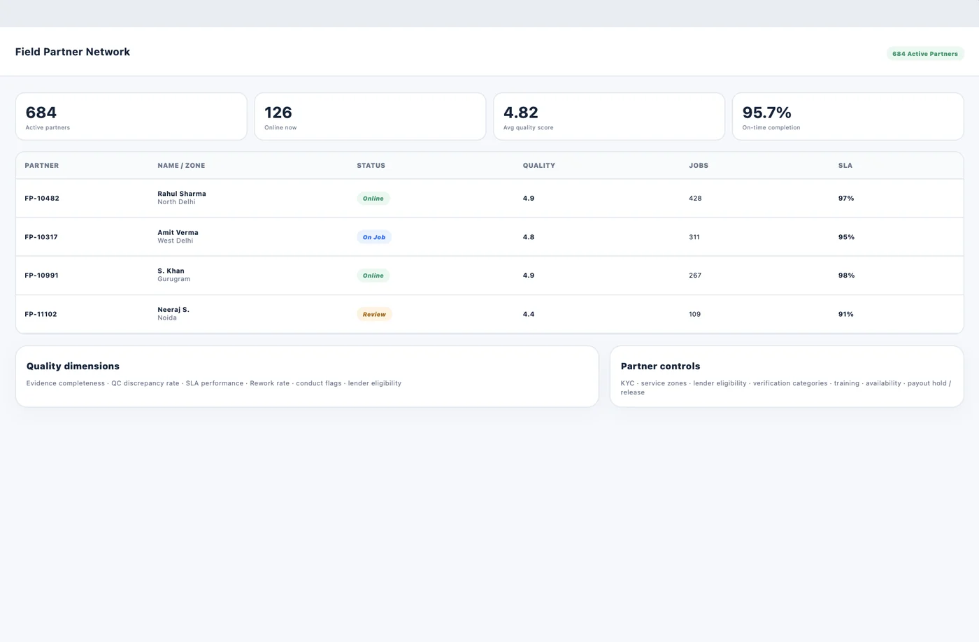Click the "North Delhi" zone text
This screenshot has width=979, height=642.
pos(176,202)
